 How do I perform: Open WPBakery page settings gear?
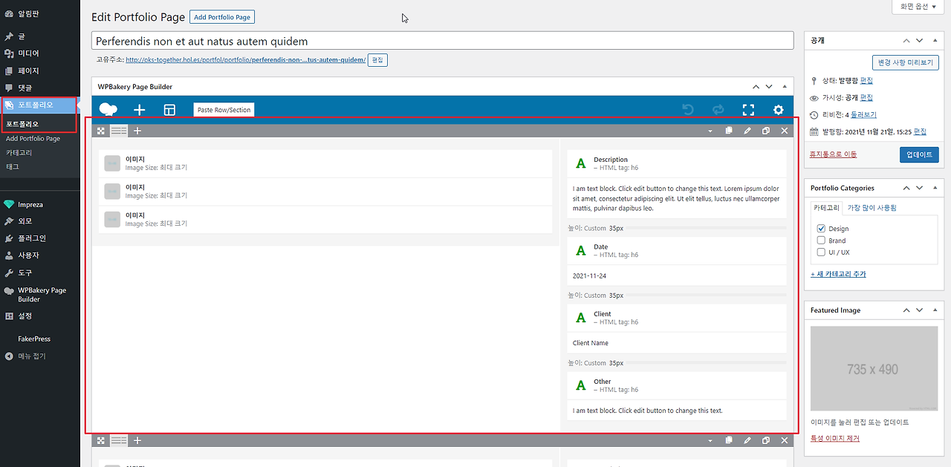778,110
